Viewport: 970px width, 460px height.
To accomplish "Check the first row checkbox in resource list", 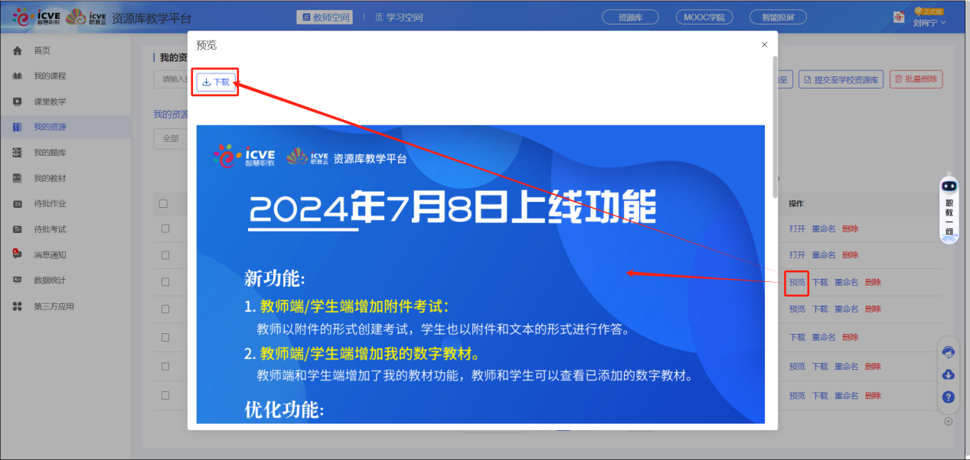I will pyautogui.click(x=165, y=229).
